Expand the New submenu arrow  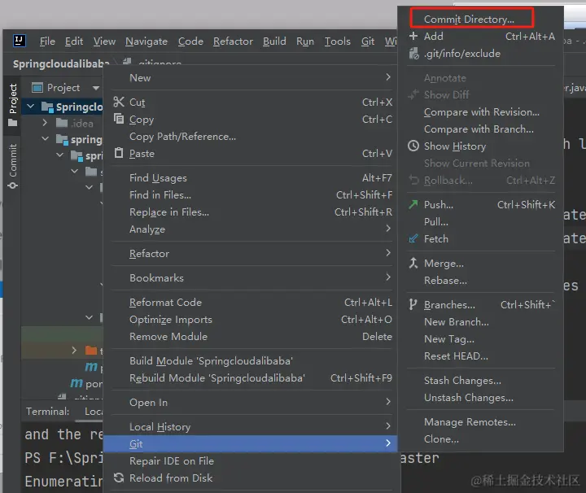[x=388, y=77]
